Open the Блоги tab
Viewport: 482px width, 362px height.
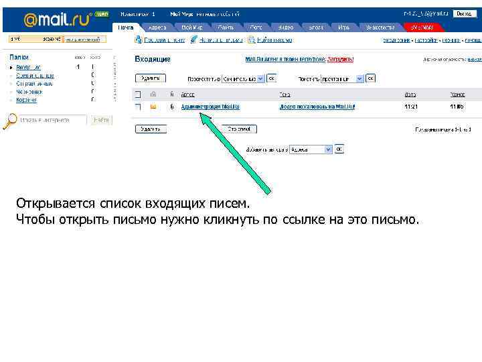(316, 27)
